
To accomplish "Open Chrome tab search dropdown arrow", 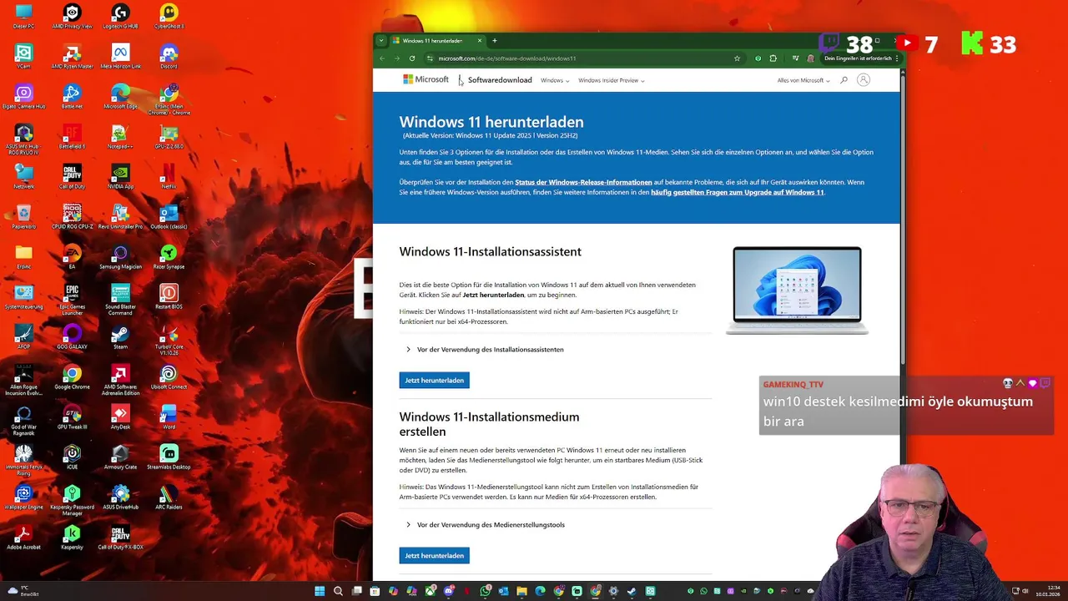I will click(381, 40).
